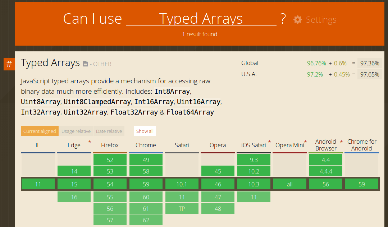
Task: Click the Typed Arrays feature title
Action: click(x=50, y=63)
